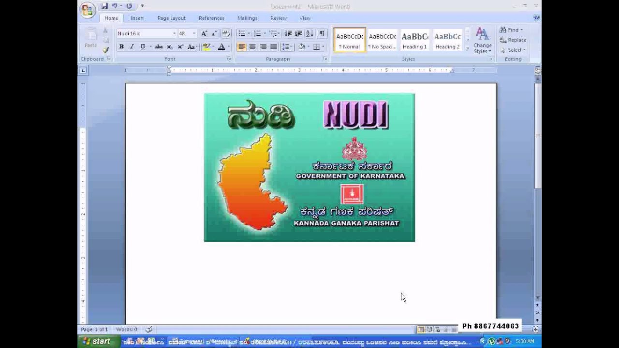This screenshot has height=348, width=619.
Task: Open the Review tab
Action: click(x=279, y=18)
